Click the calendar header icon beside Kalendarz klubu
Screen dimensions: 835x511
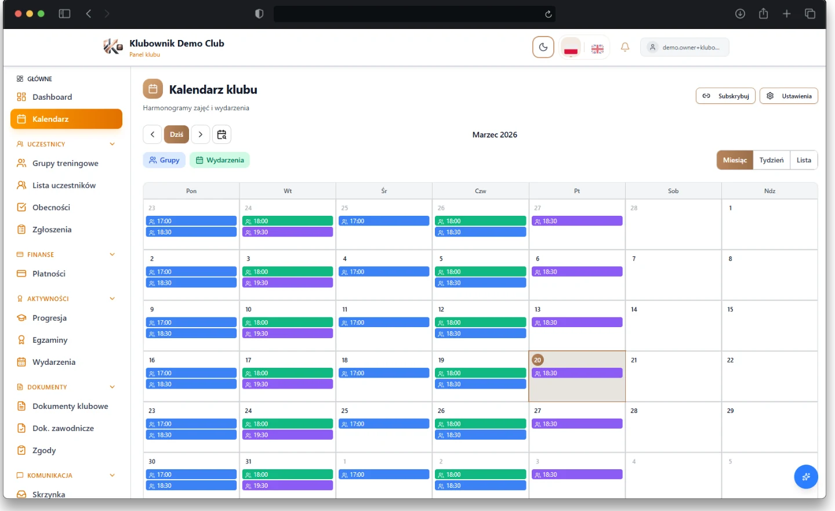[x=153, y=89]
